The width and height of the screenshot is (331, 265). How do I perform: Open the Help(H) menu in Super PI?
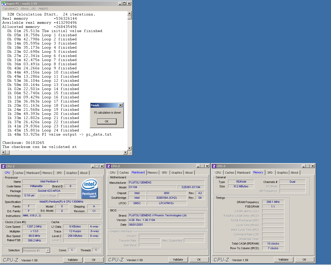(x=43, y=9)
